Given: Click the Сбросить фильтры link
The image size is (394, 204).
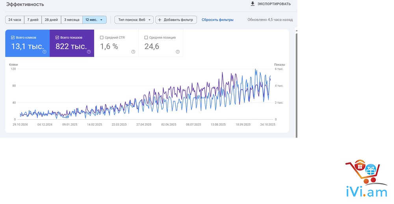Looking at the screenshot, I should tap(217, 20).
